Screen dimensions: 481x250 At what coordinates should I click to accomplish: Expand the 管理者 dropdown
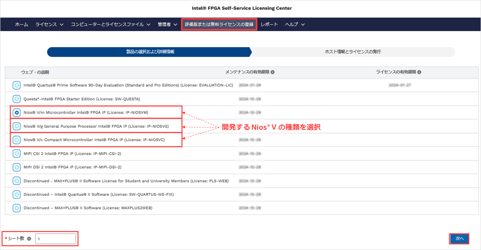pos(168,24)
